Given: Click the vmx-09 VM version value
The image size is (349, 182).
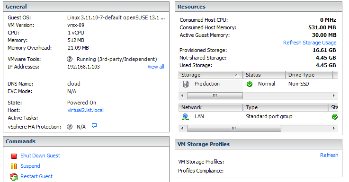Looking at the screenshot, I should (76, 25).
